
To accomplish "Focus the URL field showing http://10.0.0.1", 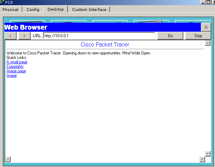I will [99, 36].
